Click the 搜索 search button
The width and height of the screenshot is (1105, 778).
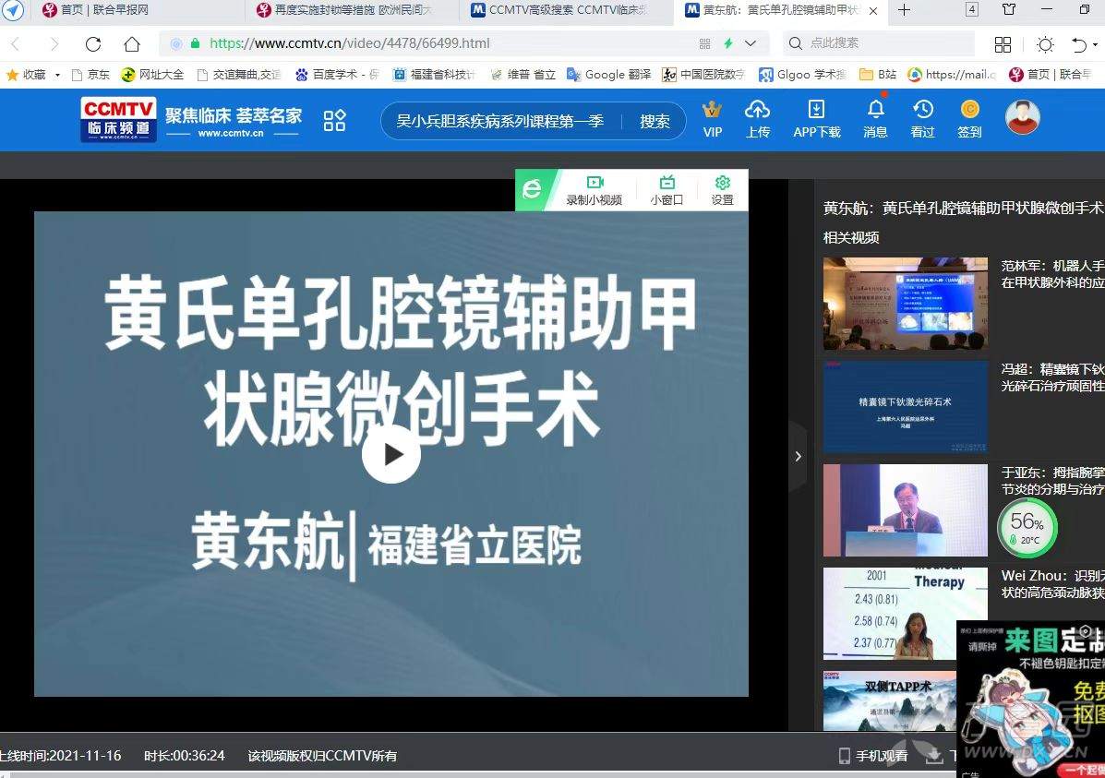pos(655,121)
